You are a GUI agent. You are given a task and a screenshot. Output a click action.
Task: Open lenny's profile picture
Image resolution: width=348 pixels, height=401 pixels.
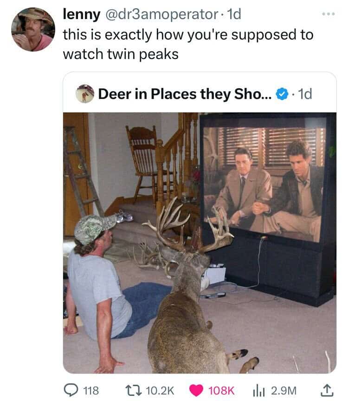click(33, 29)
